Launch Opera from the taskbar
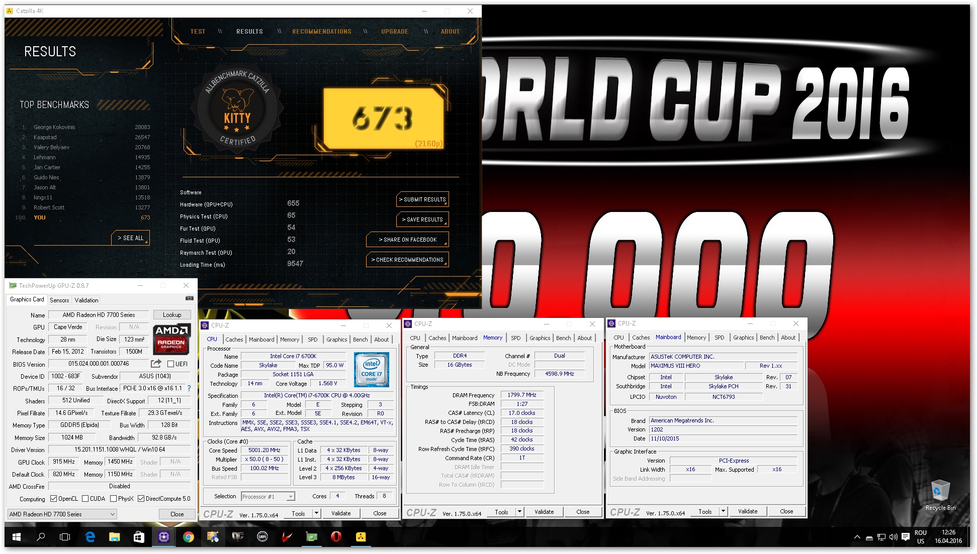This screenshot has height=554, width=977. pos(336,537)
